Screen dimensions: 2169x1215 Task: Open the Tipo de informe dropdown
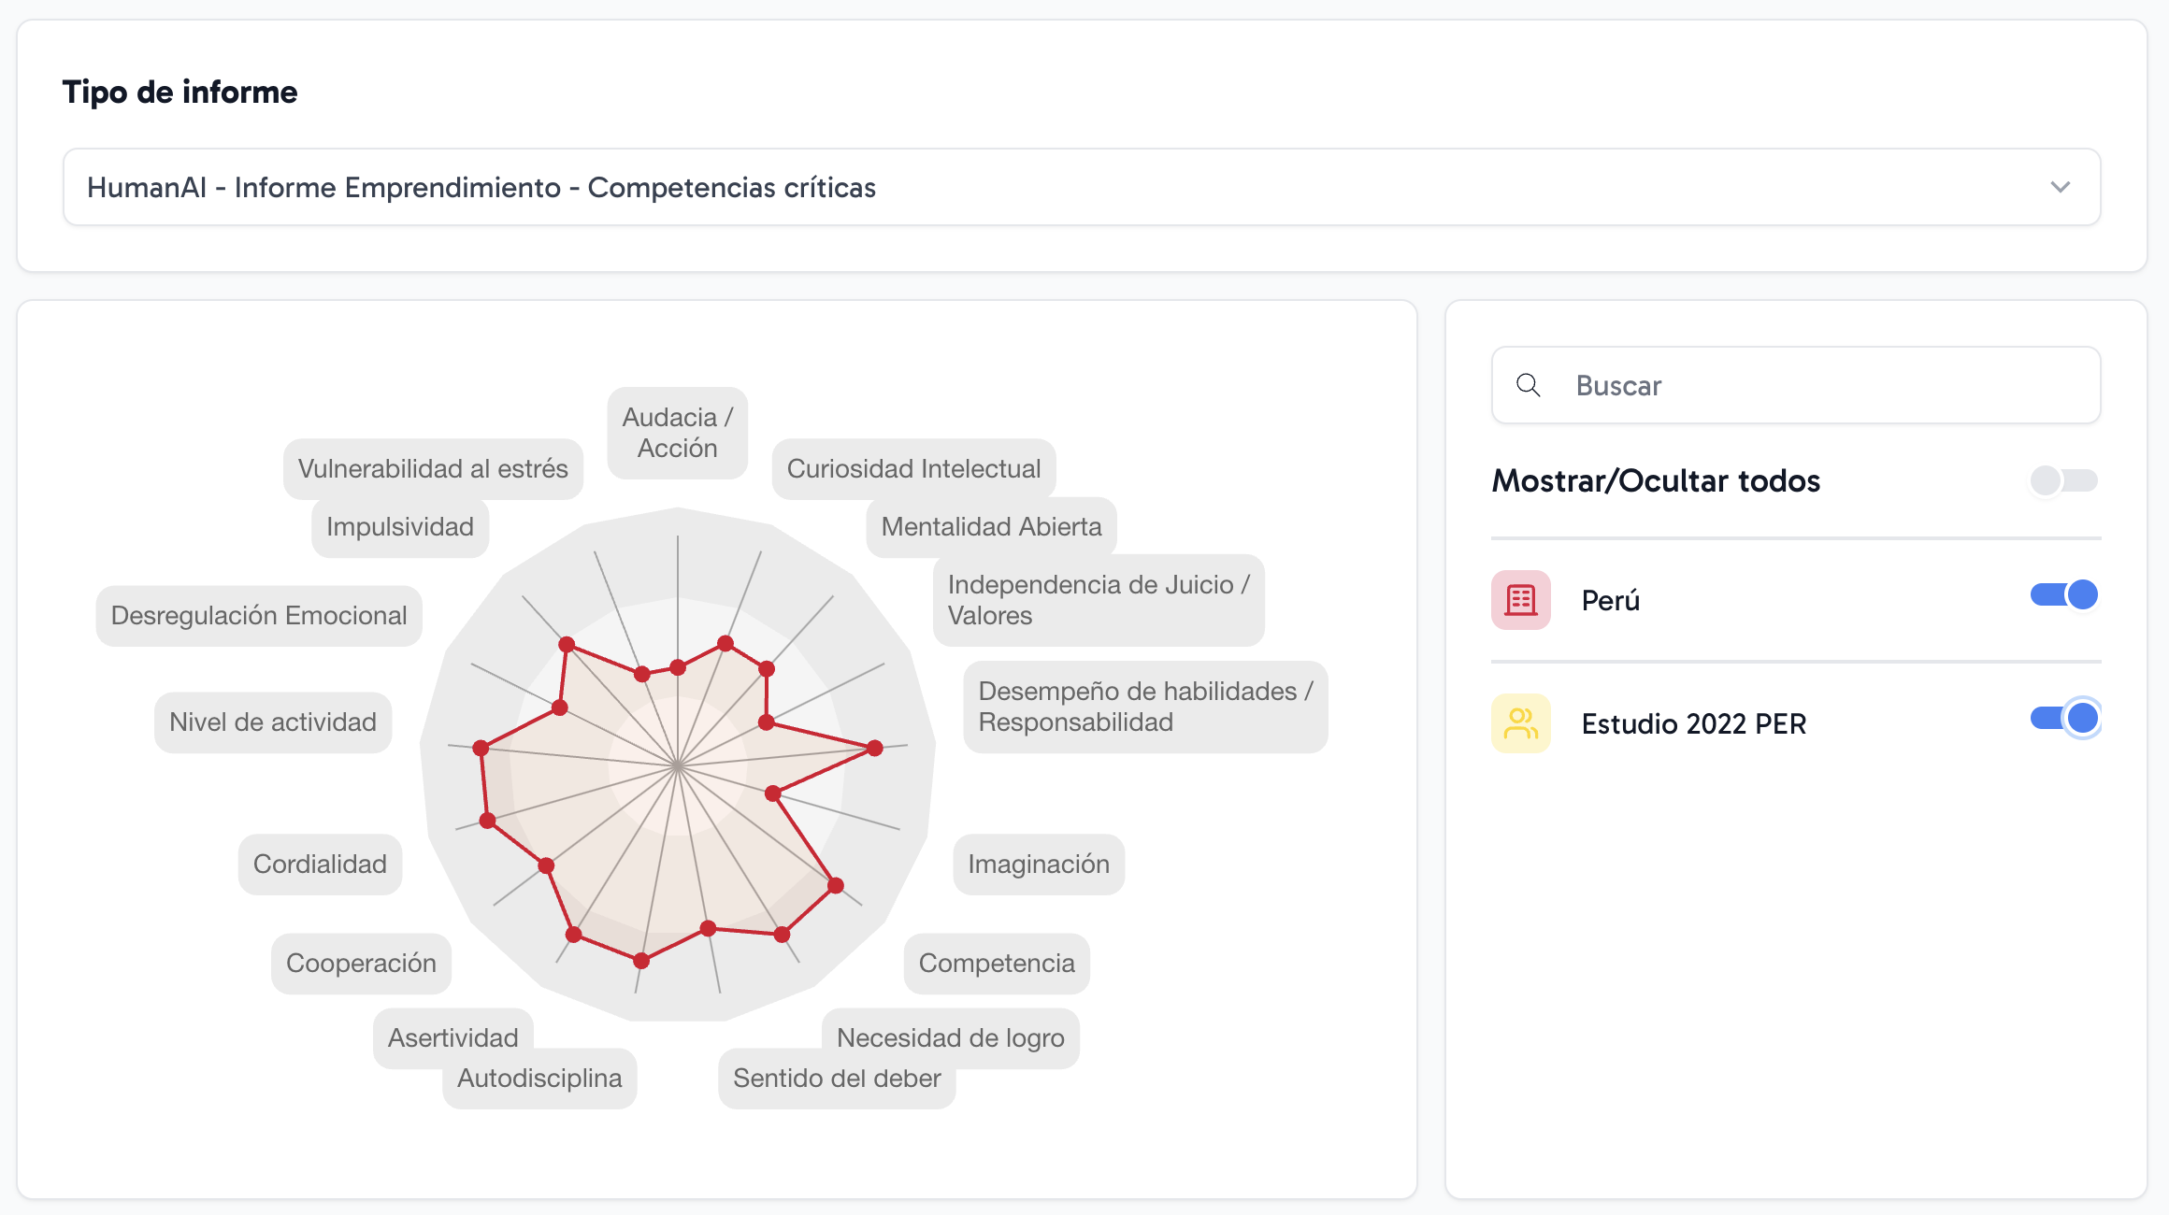tap(1081, 187)
